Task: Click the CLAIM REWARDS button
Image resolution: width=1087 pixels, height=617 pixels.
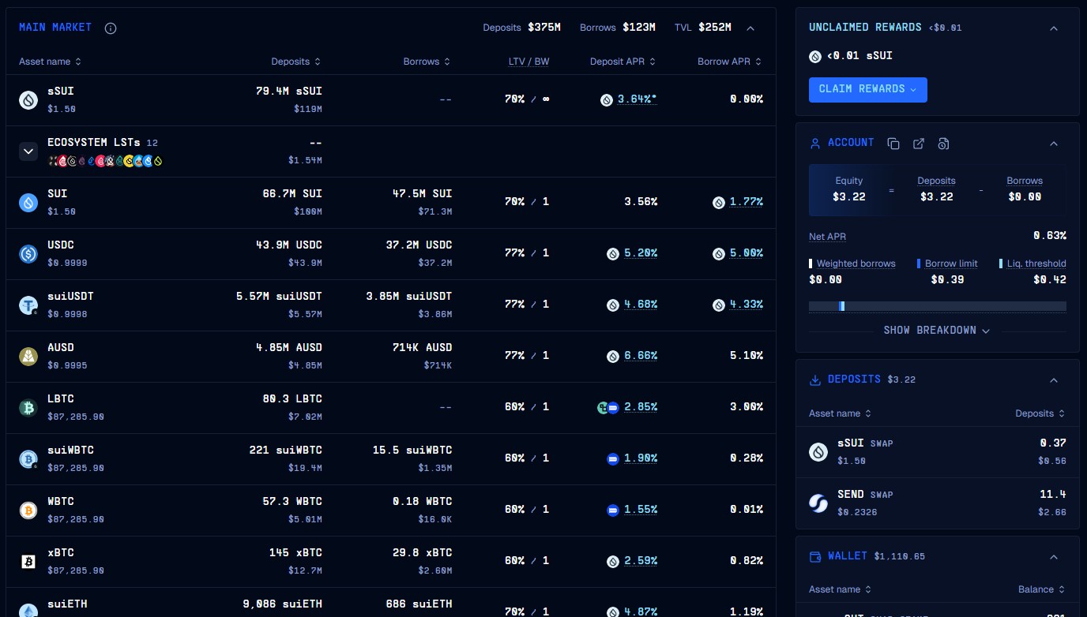Action: (x=861, y=90)
